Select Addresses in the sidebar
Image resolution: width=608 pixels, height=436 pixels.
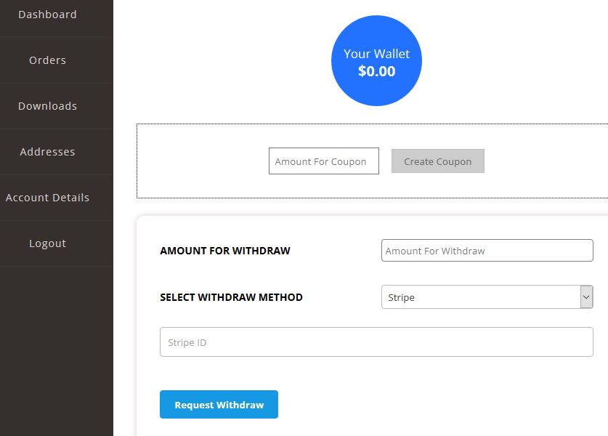pyautogui.click(x=47, y=152)
